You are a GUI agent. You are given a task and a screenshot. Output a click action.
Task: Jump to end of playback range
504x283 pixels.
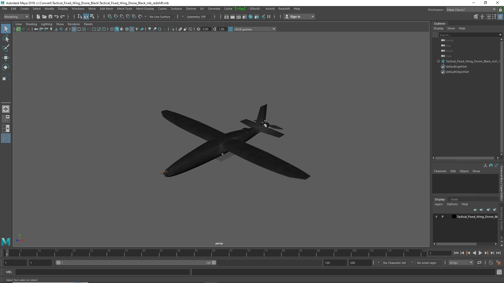click(x=498, y=253)
